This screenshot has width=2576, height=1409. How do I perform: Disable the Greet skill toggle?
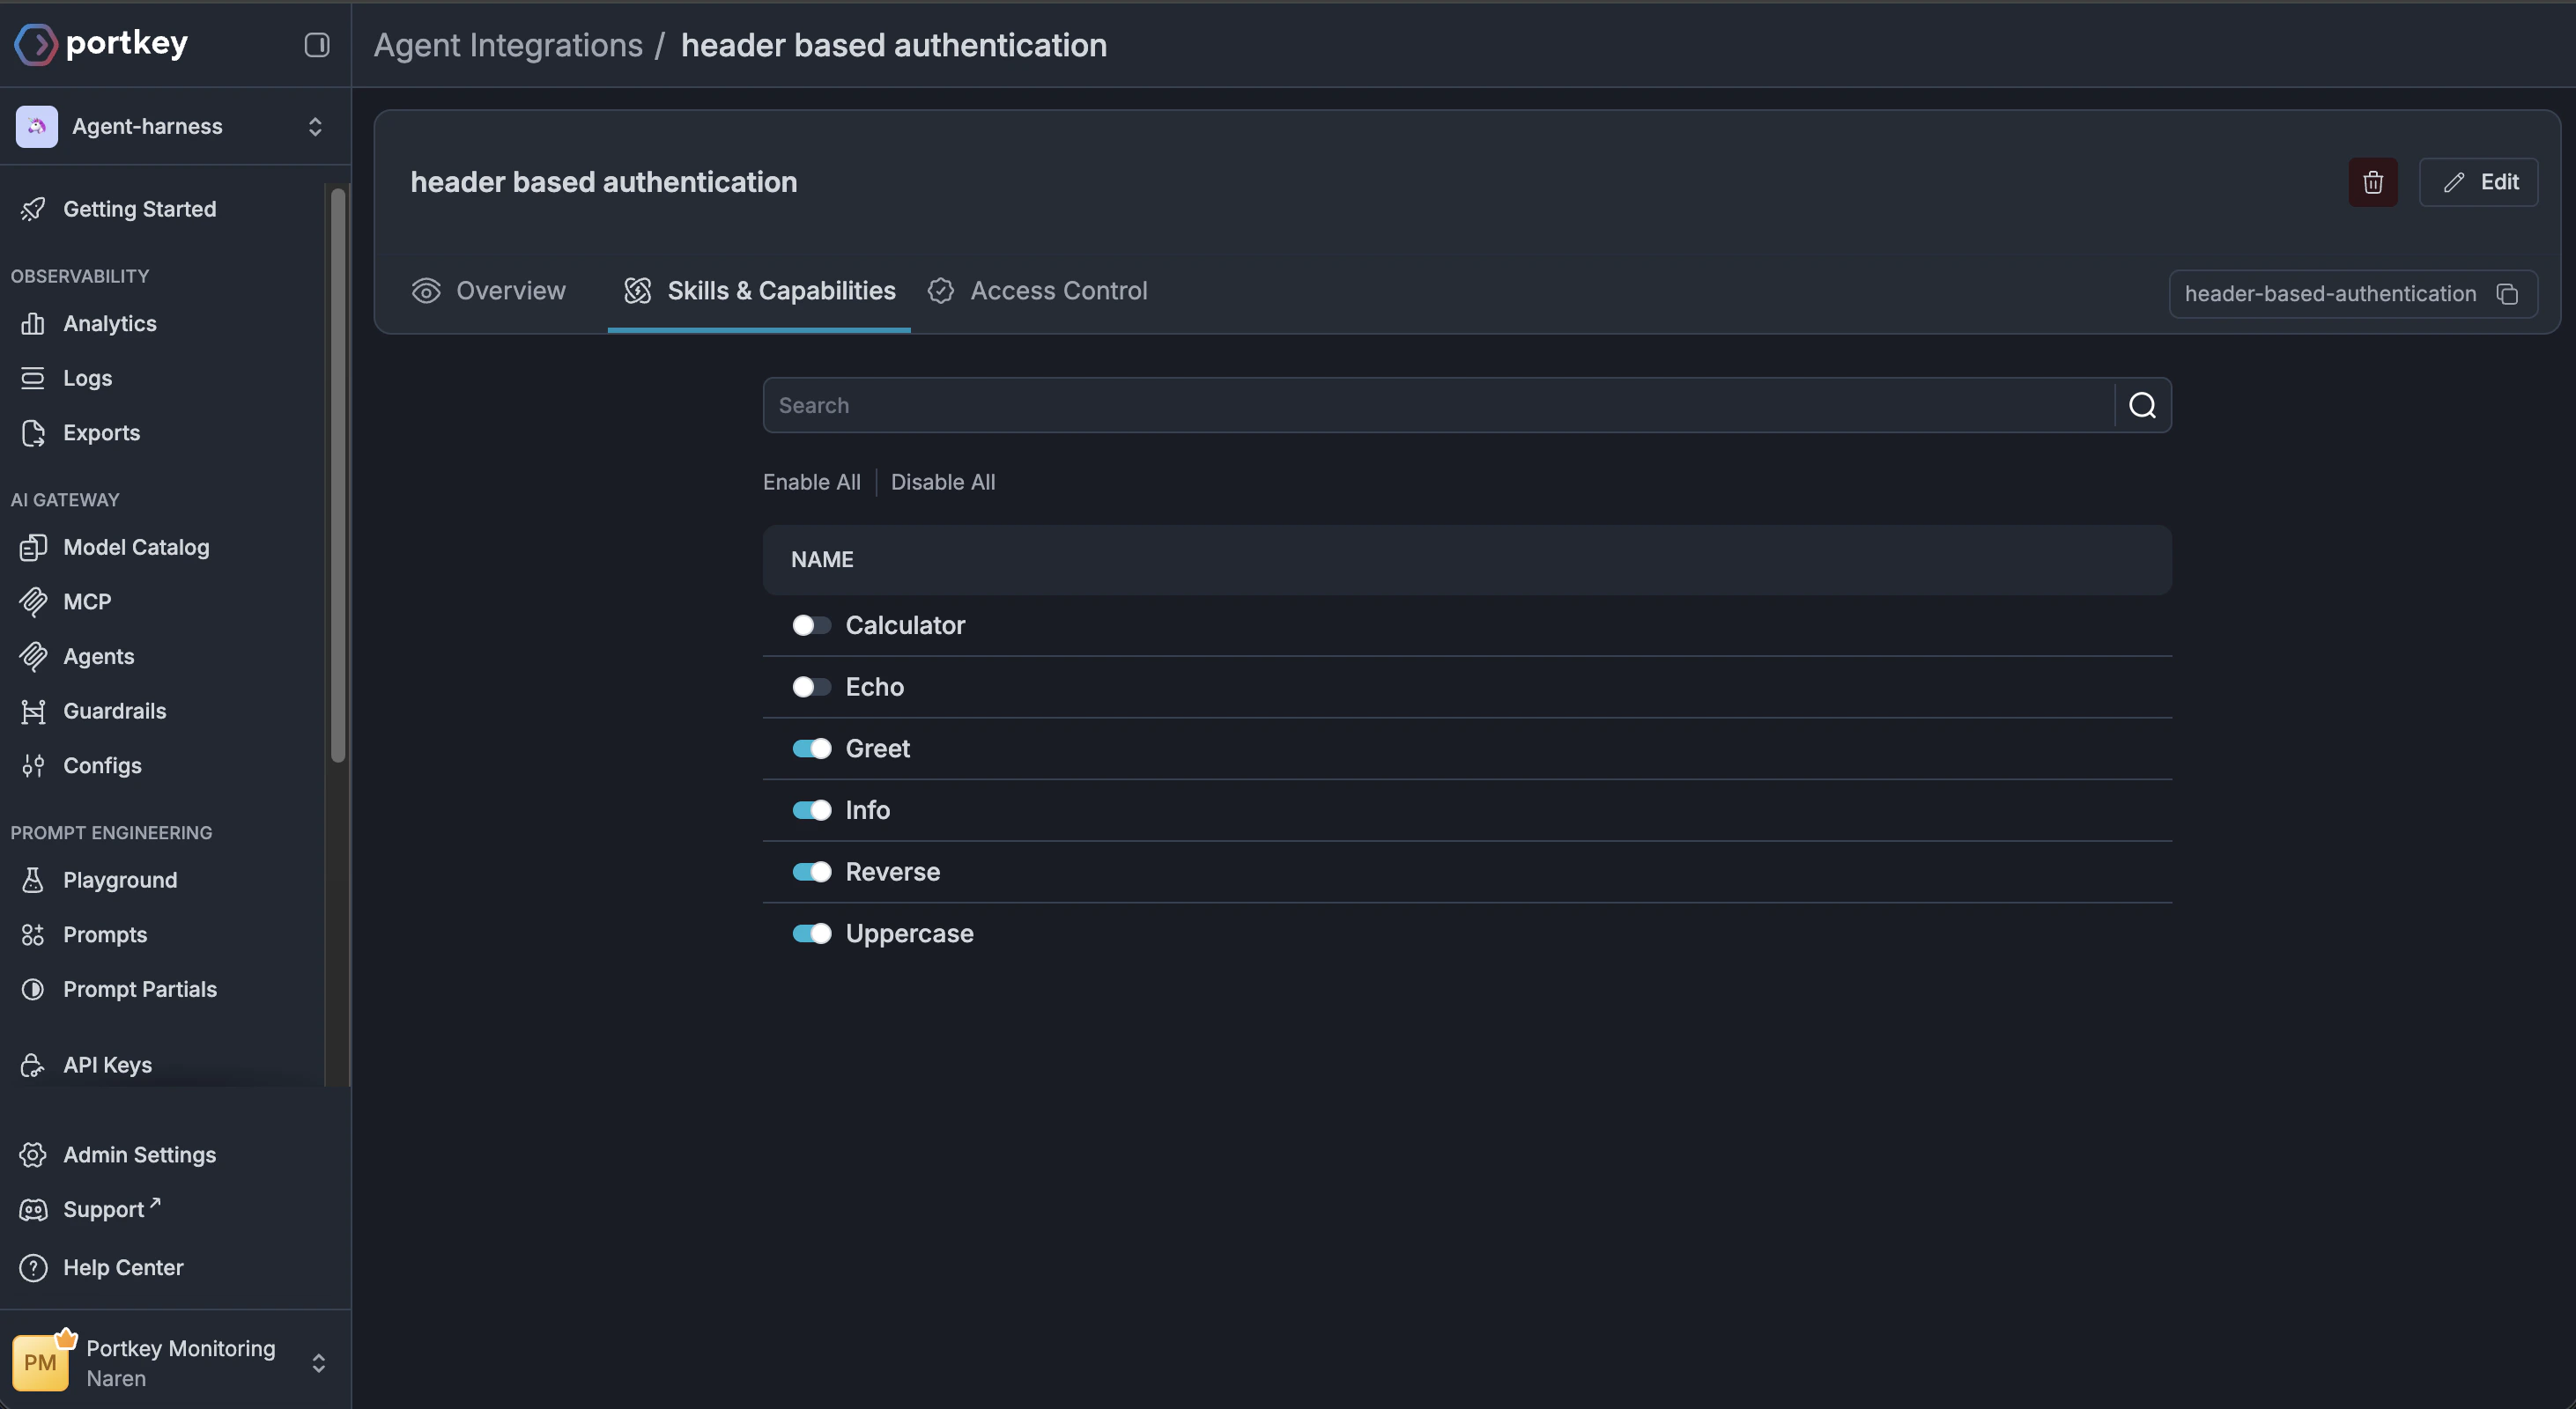click(x=811, y=749)
